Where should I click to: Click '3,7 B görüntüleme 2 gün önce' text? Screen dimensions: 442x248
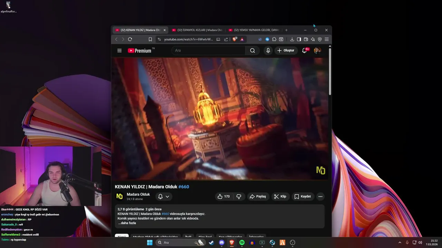(140, 209)
